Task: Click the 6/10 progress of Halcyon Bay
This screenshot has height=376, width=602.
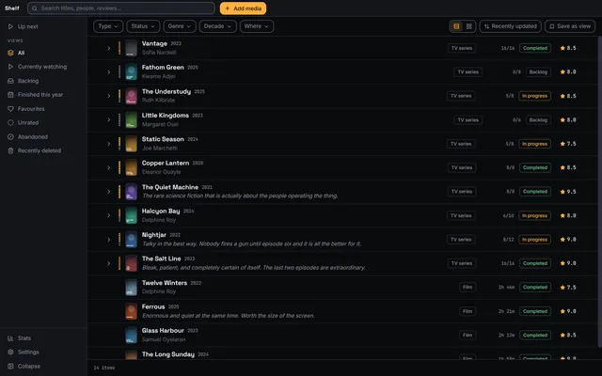Action: click(x=508, y=215)
